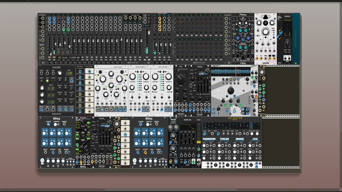Adjust the ADSR EG REL slider
Screen dimensions: 342x192
point(193,139)
